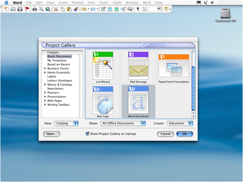Click the Open file toolbar icon
The height and width of the screenshot is (182, 243).
pos(13,9)
